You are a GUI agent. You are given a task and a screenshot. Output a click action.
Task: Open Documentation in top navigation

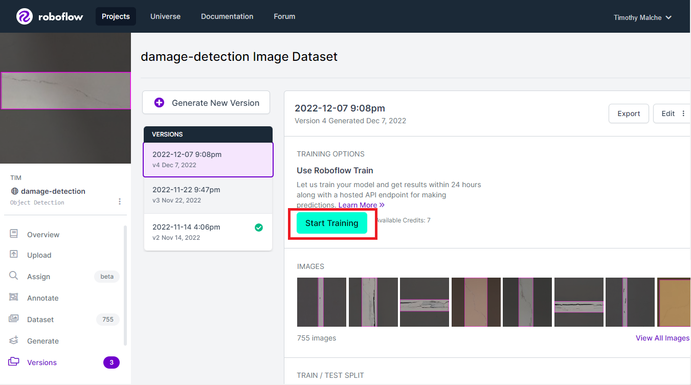(x=227, y=16)
